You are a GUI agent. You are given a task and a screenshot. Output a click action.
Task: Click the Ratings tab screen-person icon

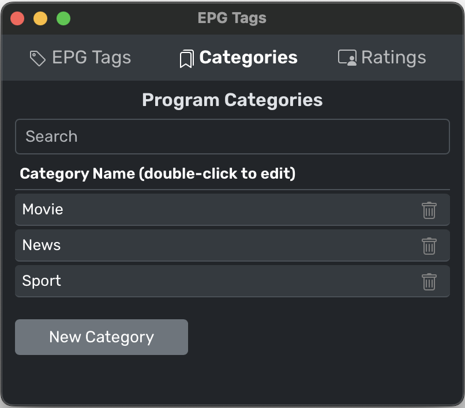(347, 58)
